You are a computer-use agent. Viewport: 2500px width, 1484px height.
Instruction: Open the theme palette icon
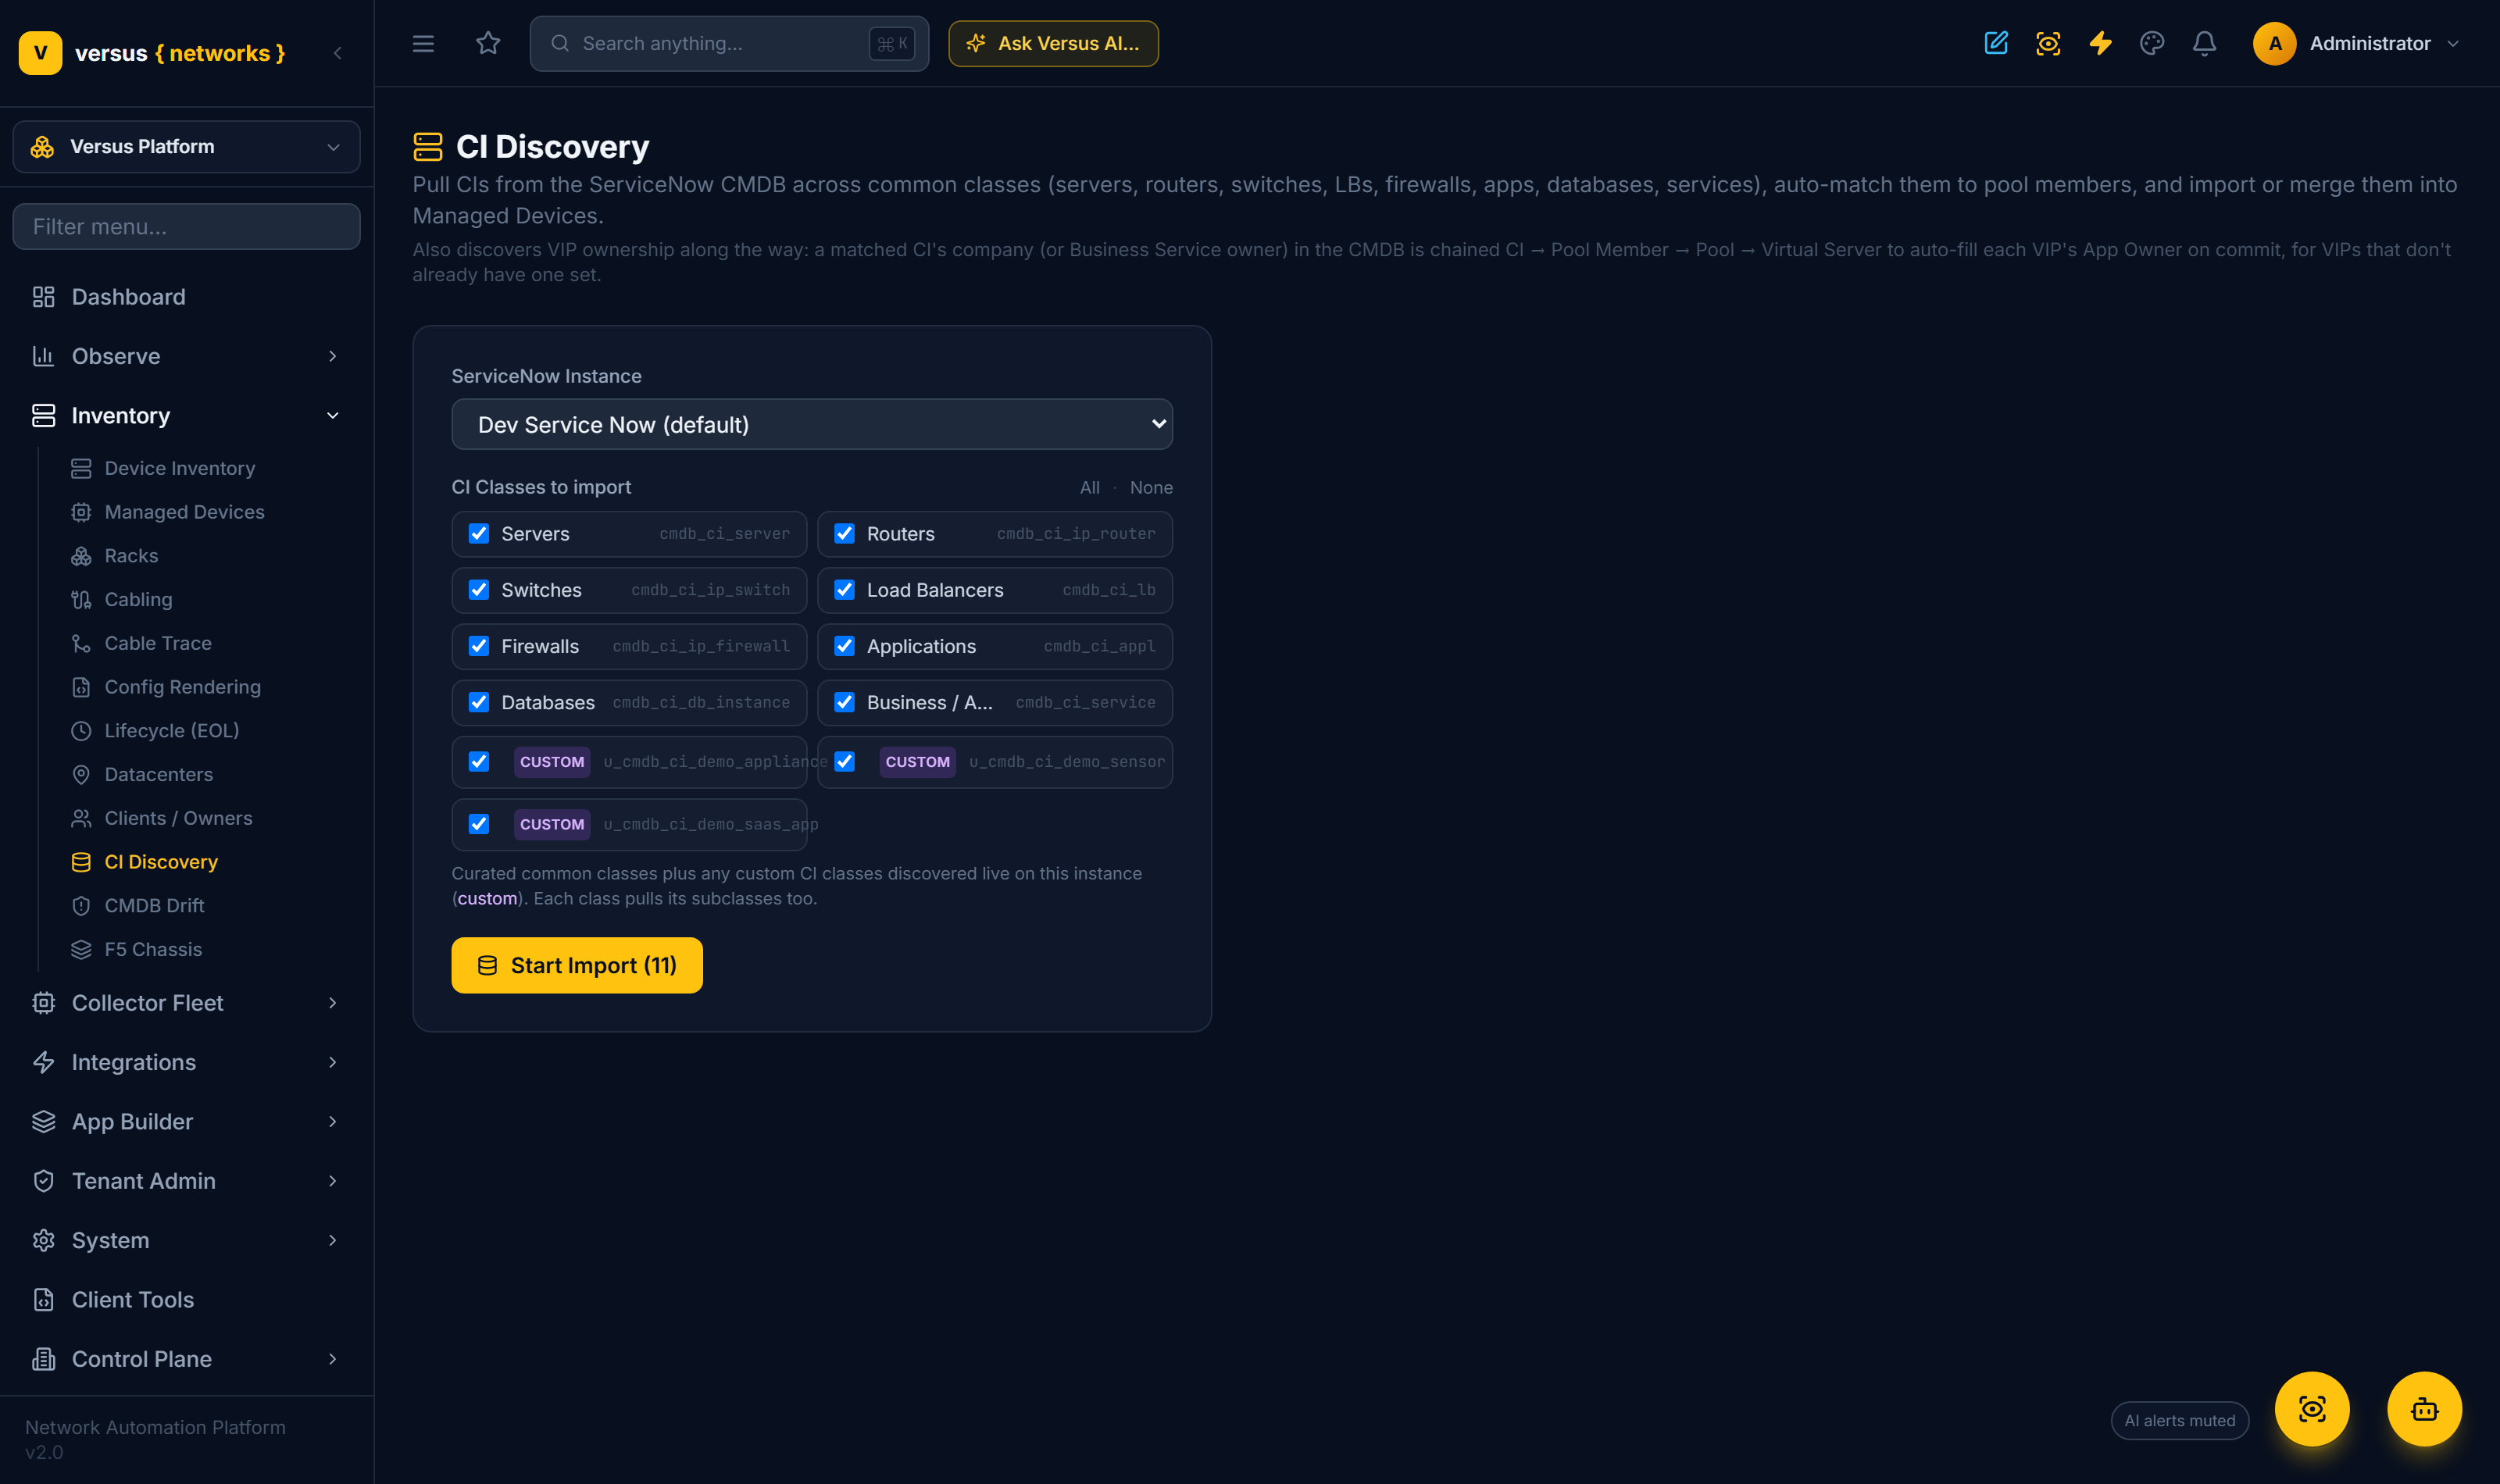2152,43
